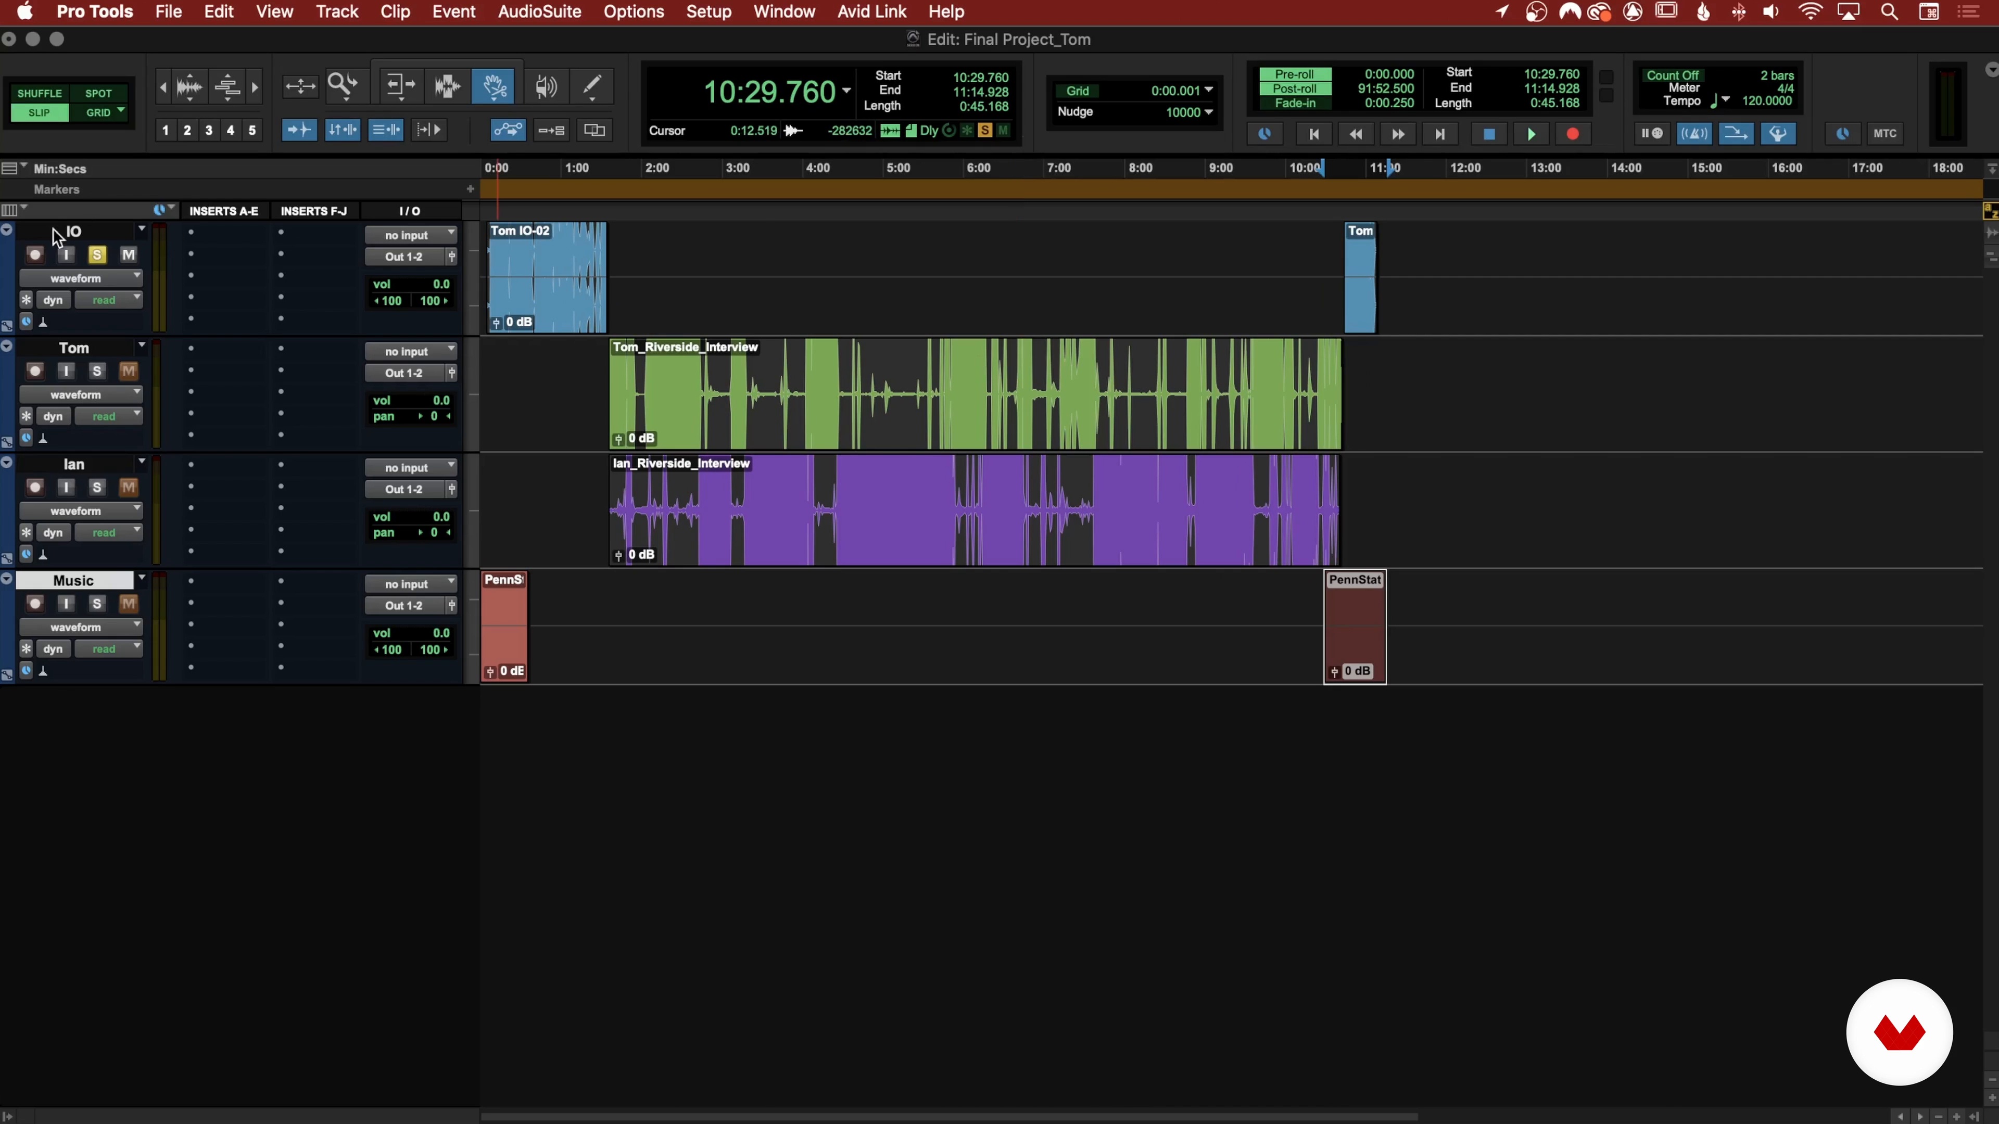1999x1124 pixels.
Task: Solo the Music track
Action: pos(97,604)
